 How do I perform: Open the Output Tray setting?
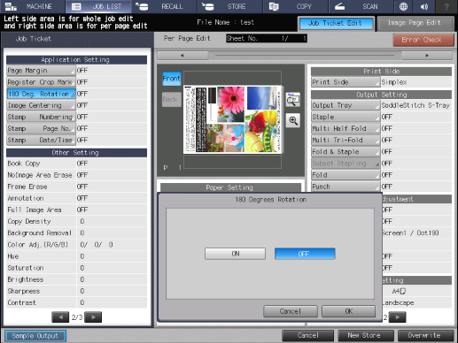[345, 105]
